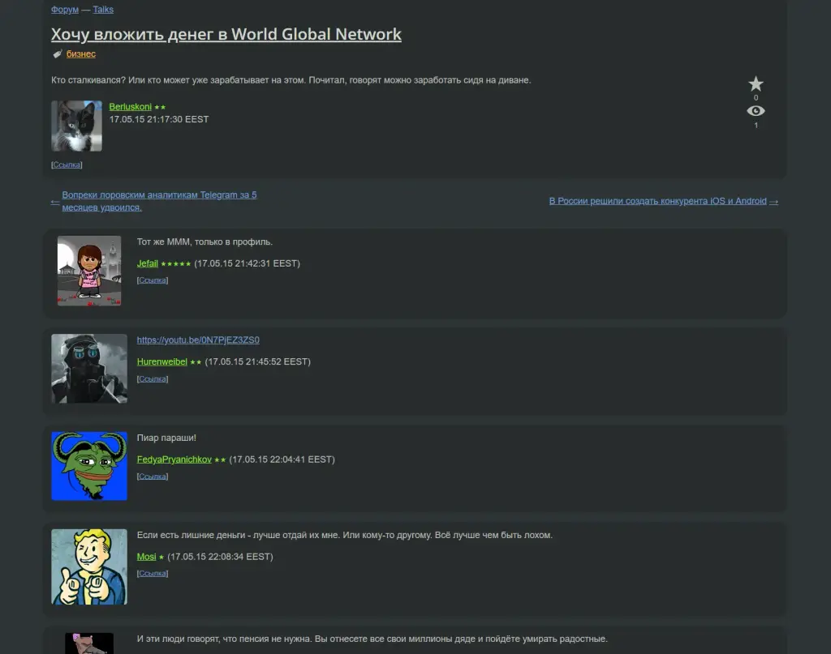Screen dimensions: 831x654
Task: Click the tag icon beside бизнес
Action: point(58,54)
